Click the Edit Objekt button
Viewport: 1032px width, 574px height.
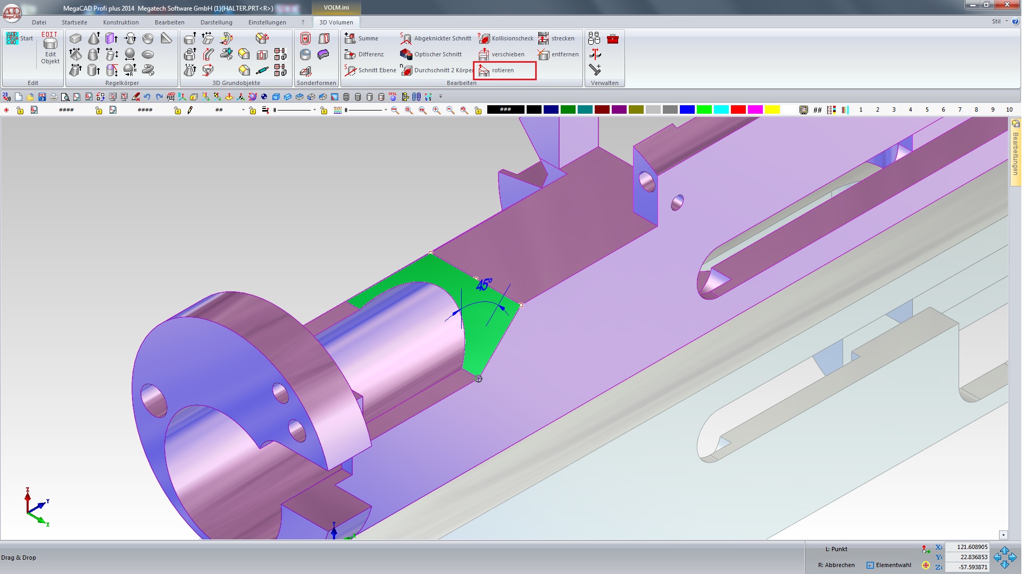pos(50,49)
